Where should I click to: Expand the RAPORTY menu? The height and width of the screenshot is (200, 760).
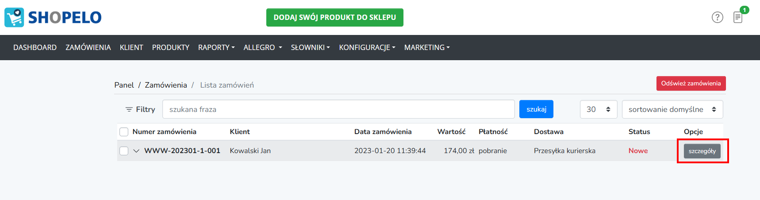[x=216, y=47]
